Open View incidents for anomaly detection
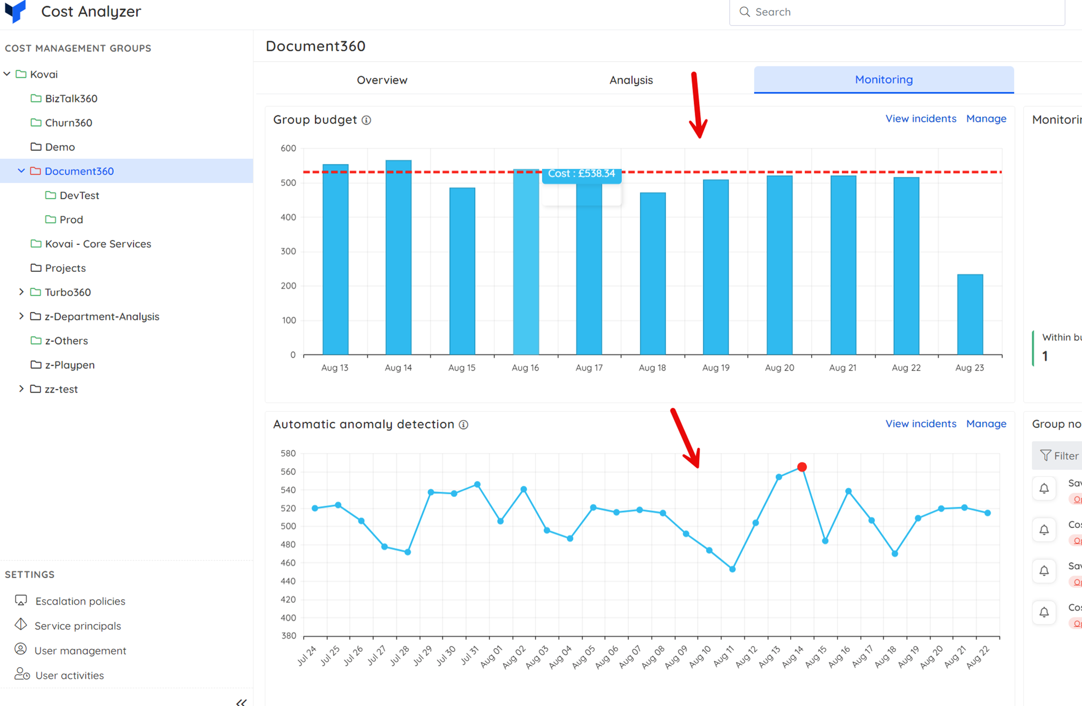 (x=921, y=424)
